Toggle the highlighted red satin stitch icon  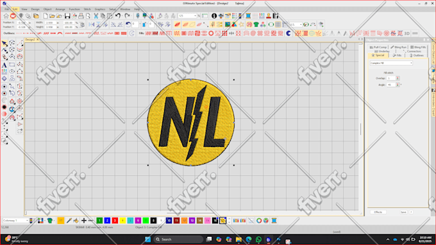click(177, 25)
